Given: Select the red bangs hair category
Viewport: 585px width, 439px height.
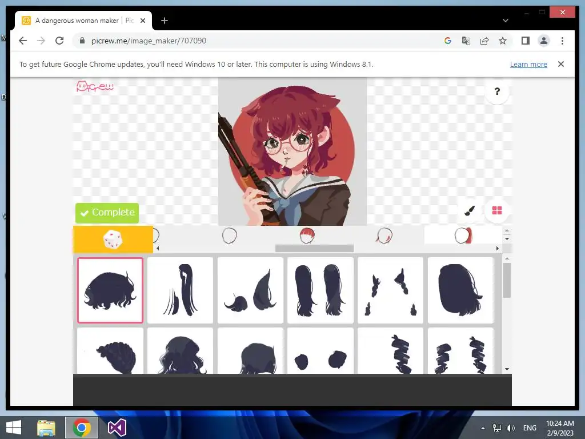Looking at the screenshot, I should coord(307,236).
